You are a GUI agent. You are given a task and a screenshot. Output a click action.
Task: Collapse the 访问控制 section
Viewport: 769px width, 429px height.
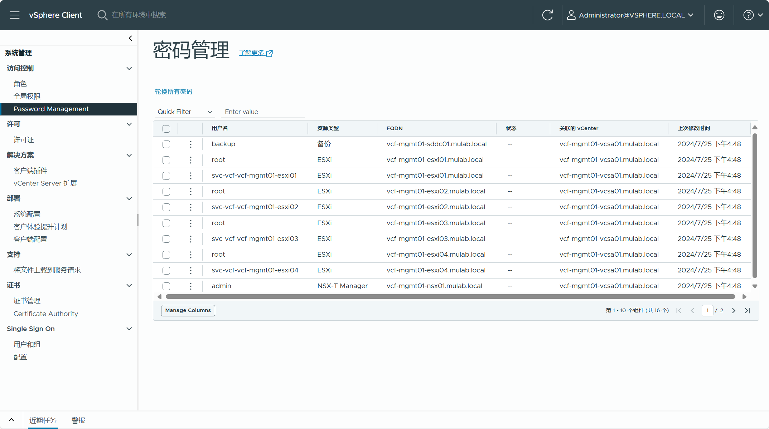click(129, 68)
